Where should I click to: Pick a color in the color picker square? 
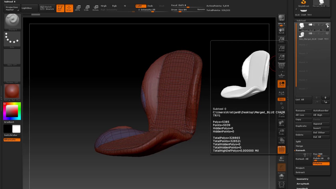12,111
